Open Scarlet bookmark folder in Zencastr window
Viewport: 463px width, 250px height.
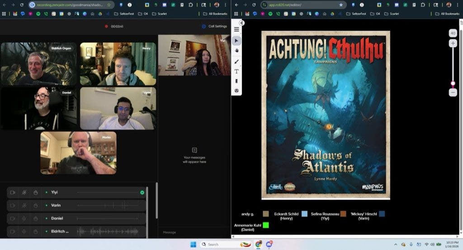[160, 14]
